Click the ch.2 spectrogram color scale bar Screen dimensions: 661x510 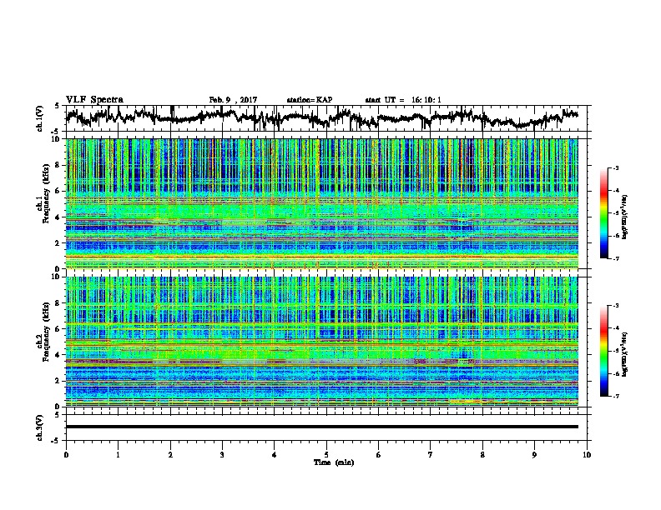tap(603, 351)
